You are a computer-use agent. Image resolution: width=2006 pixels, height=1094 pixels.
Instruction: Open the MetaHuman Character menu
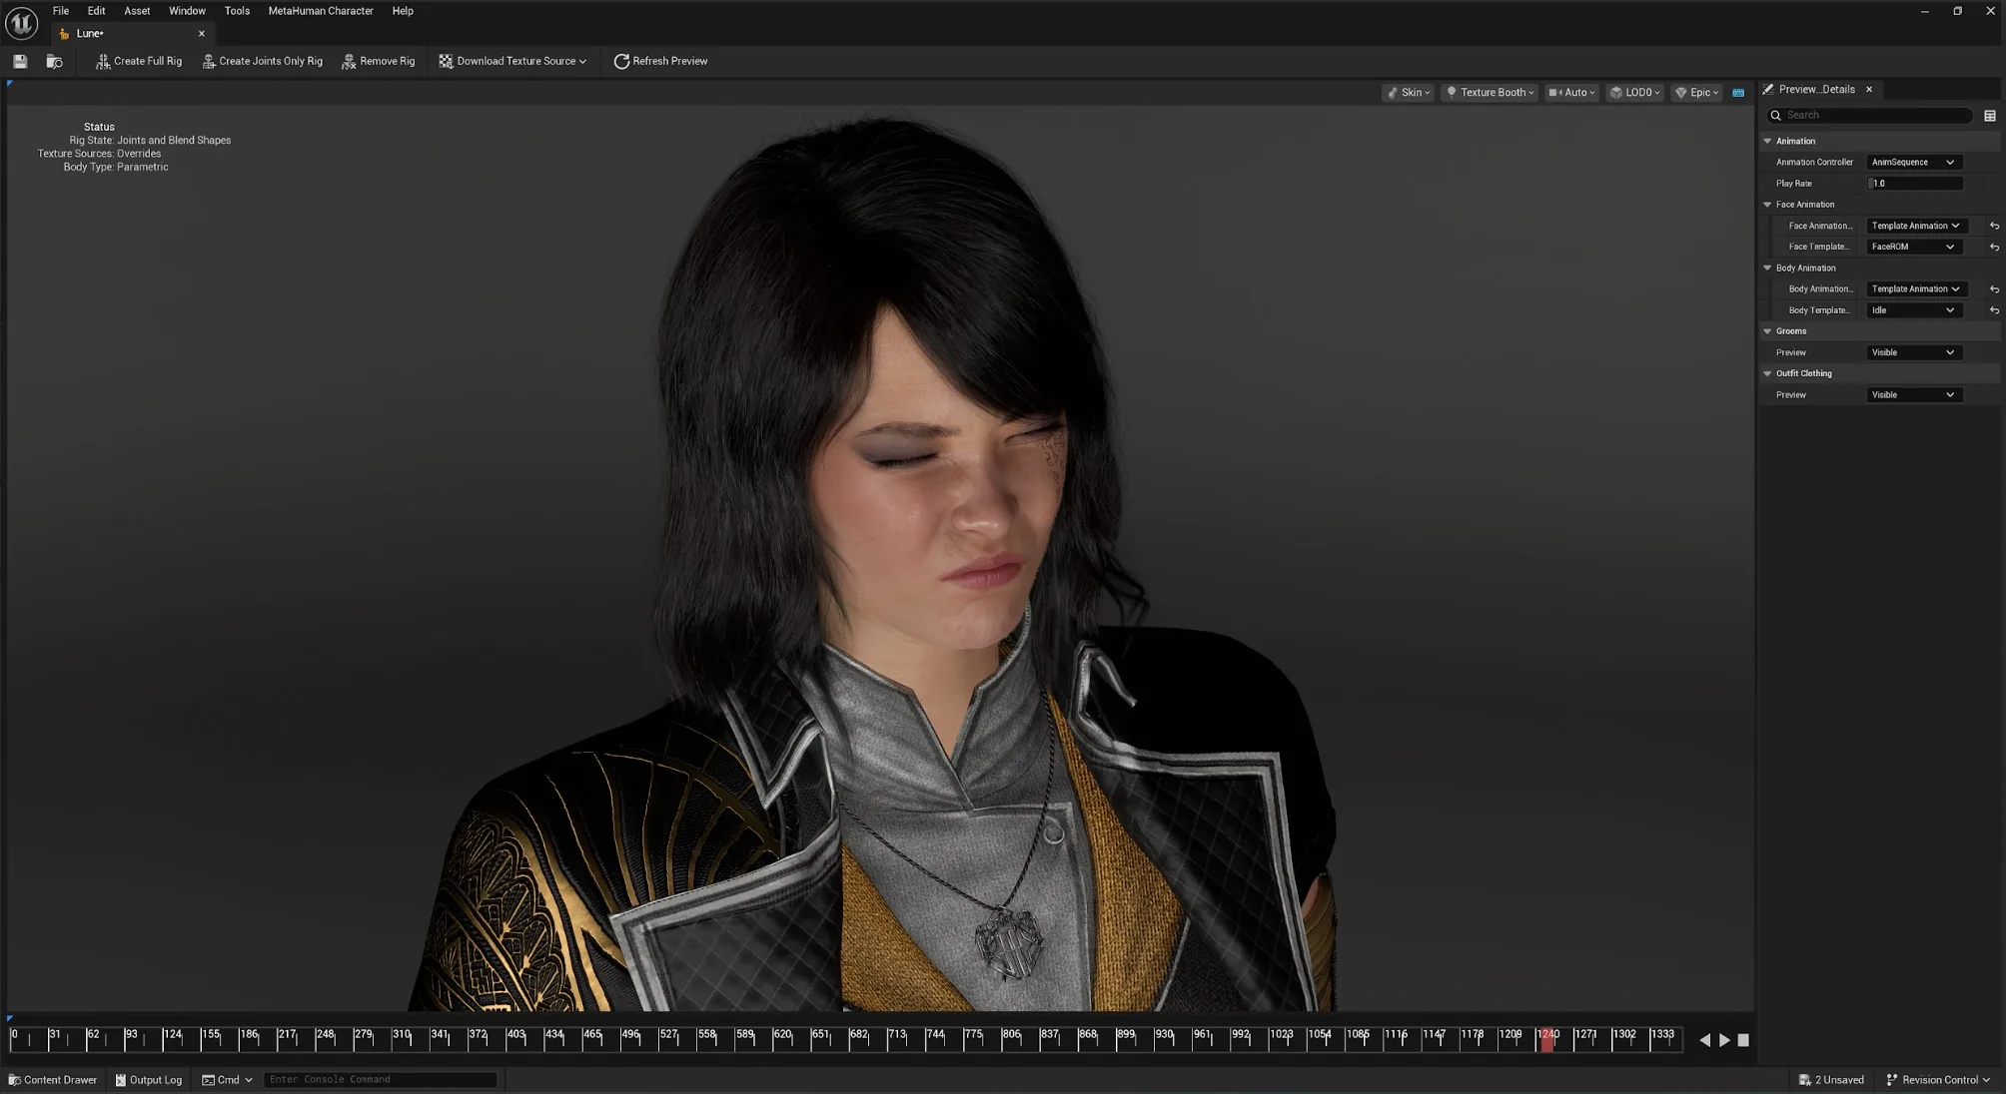pos(321,11)
